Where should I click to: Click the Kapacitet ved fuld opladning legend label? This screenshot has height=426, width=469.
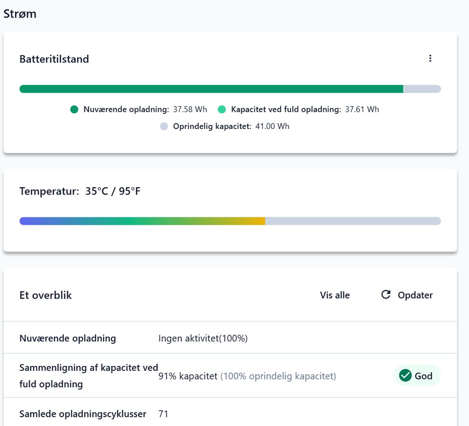click(x=286, y=109)
